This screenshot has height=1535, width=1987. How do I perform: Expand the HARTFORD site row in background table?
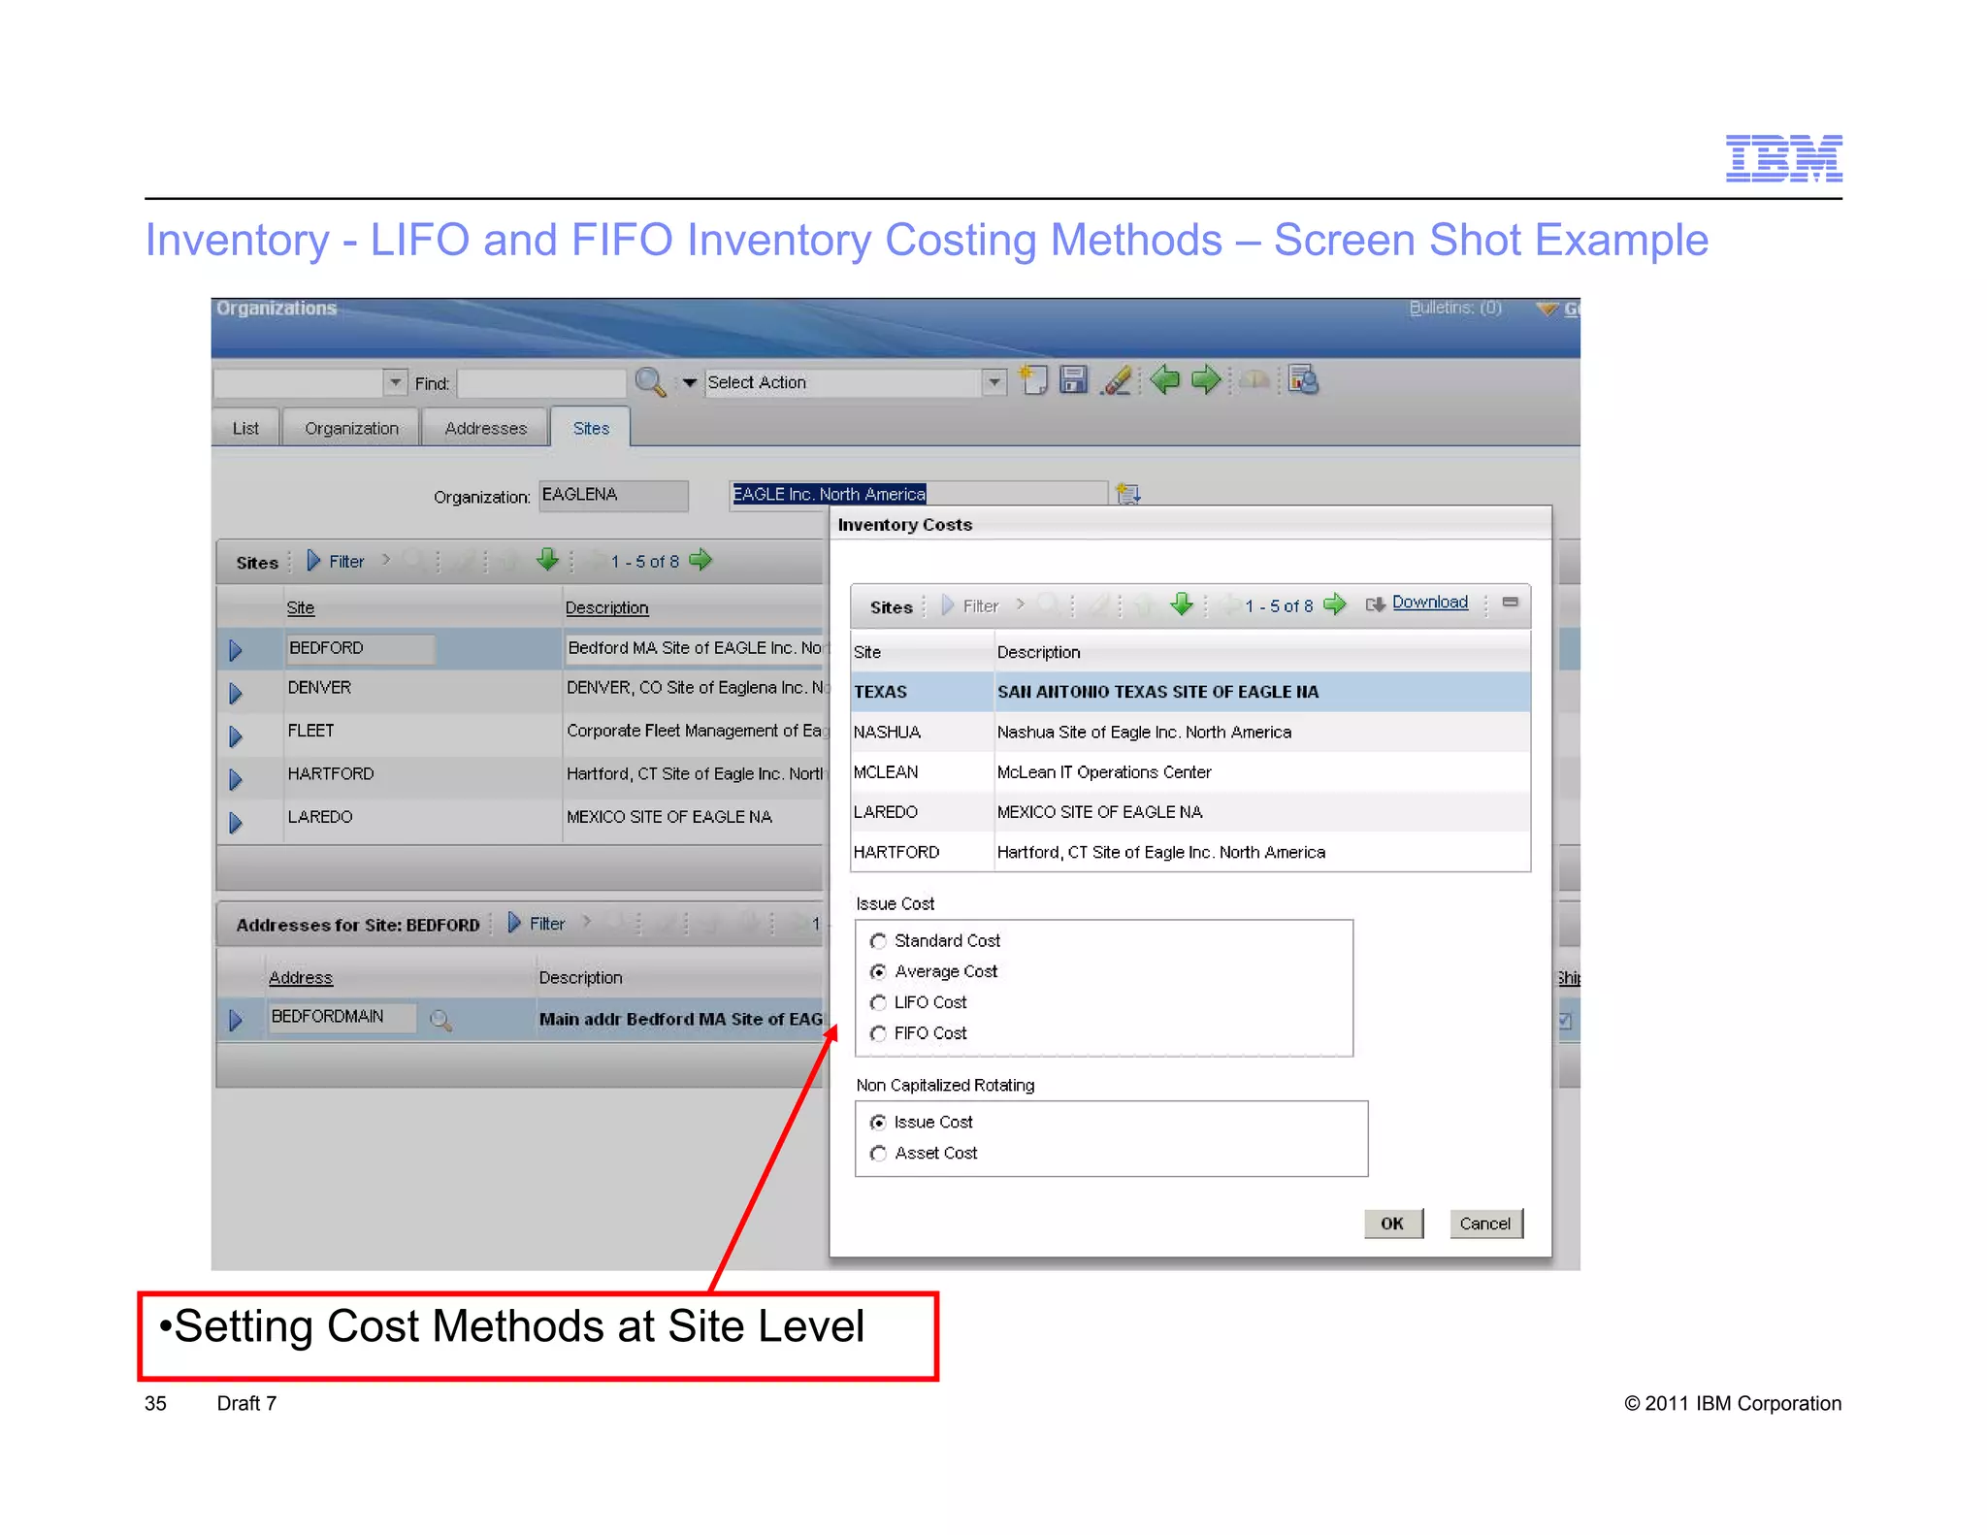point(236,779)
